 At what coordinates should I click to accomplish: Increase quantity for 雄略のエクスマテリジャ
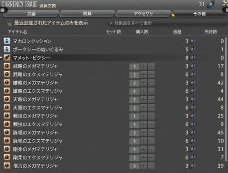coord(143,91)
